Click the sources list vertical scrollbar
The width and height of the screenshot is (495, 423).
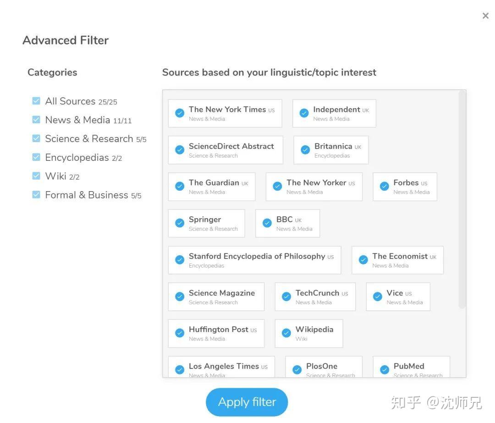[462, 199]
